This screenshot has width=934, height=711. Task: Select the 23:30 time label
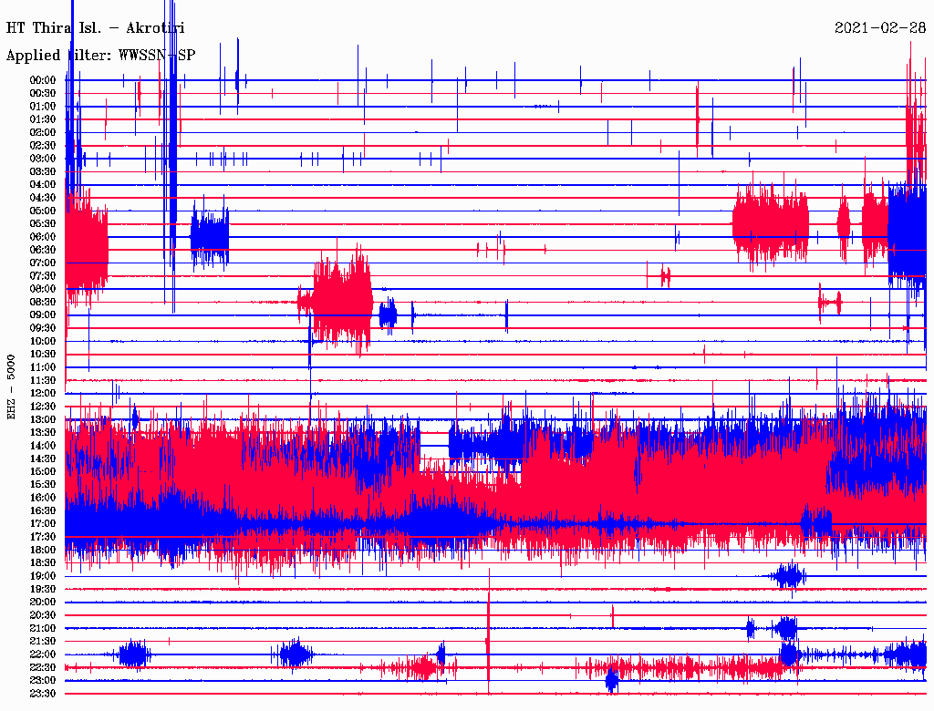tap(43, 693)
